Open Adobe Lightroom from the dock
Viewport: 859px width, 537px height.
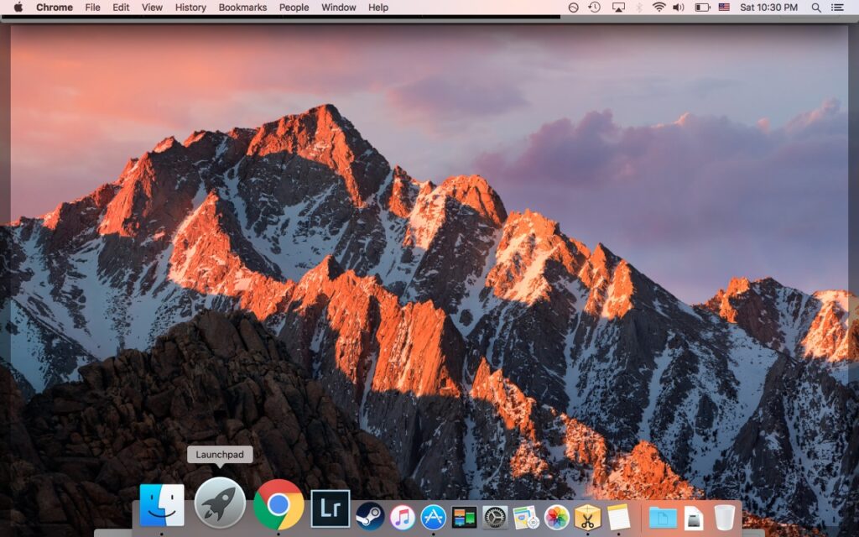click(330, 508)
